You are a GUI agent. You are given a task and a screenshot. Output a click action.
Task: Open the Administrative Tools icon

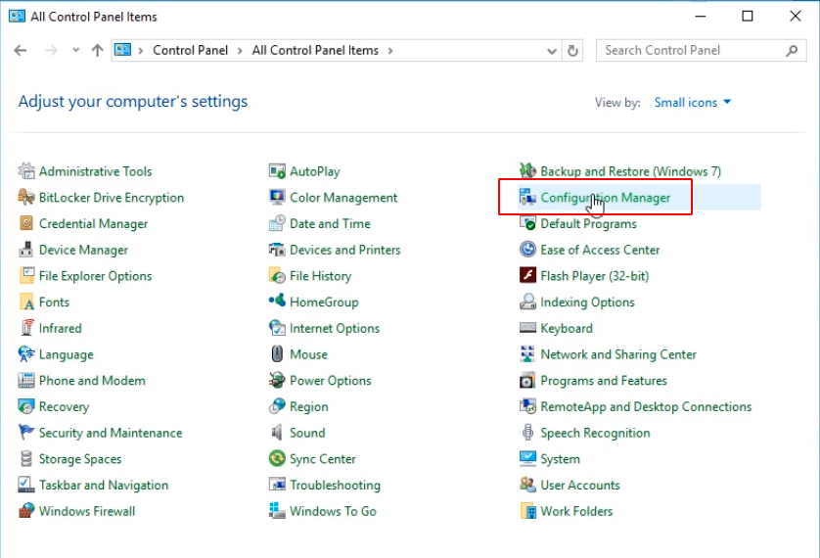point(26,171)
